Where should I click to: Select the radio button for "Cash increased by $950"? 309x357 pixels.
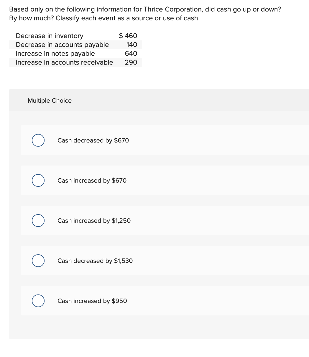[x=38, y=301]
